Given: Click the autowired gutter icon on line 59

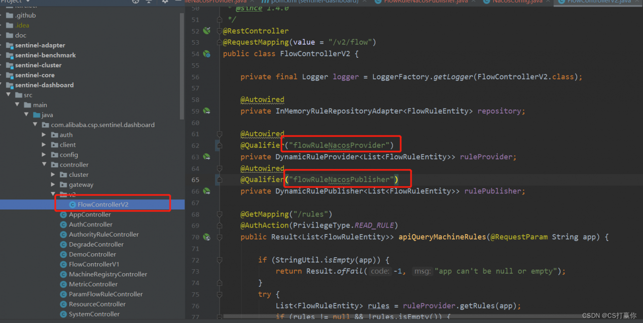Looking at the screenshot, I should point(206,111).
